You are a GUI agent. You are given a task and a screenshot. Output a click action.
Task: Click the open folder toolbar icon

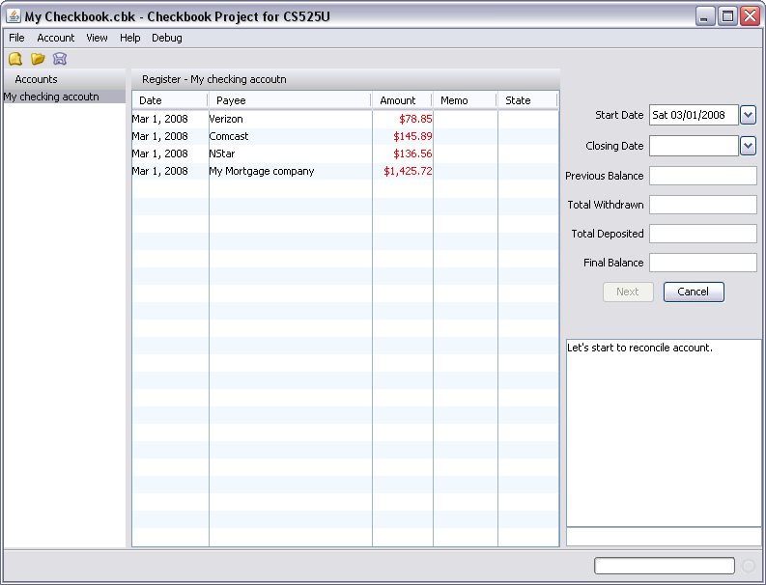pyautogui.click(x=38, y=59)
